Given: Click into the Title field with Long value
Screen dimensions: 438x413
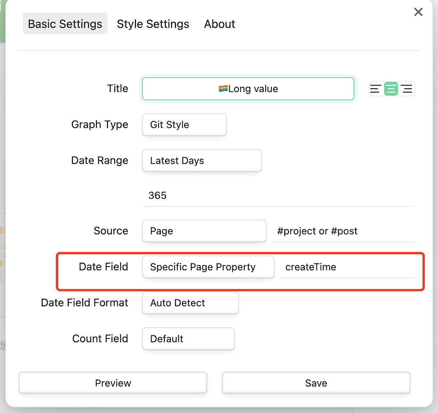Looking at the screenshot, I should click(x=248, y=89).
